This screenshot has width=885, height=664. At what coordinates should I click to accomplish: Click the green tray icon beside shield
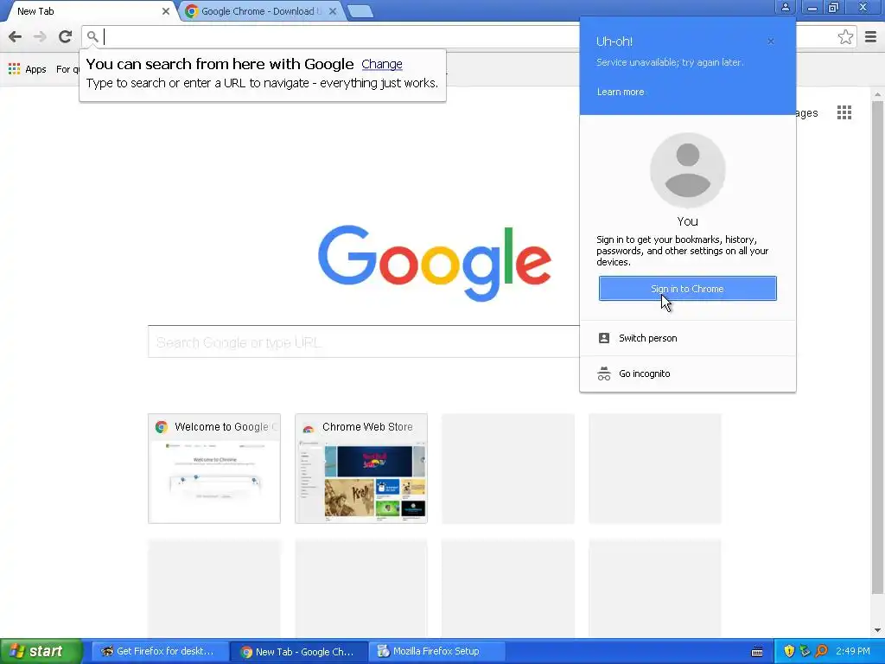click(x=805, y=652)
